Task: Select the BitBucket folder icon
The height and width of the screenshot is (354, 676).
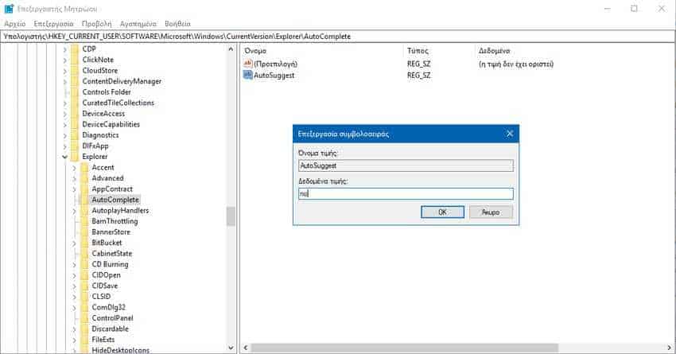Action: click(x=84, y=243)
